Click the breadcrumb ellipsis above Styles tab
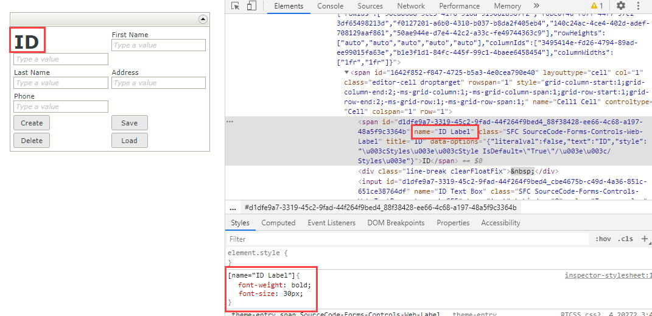652x316 pixels. [233, 208]
